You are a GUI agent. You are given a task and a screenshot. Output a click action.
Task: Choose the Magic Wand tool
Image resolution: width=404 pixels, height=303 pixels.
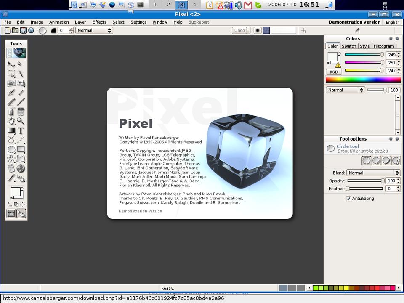tap(21, 74)
